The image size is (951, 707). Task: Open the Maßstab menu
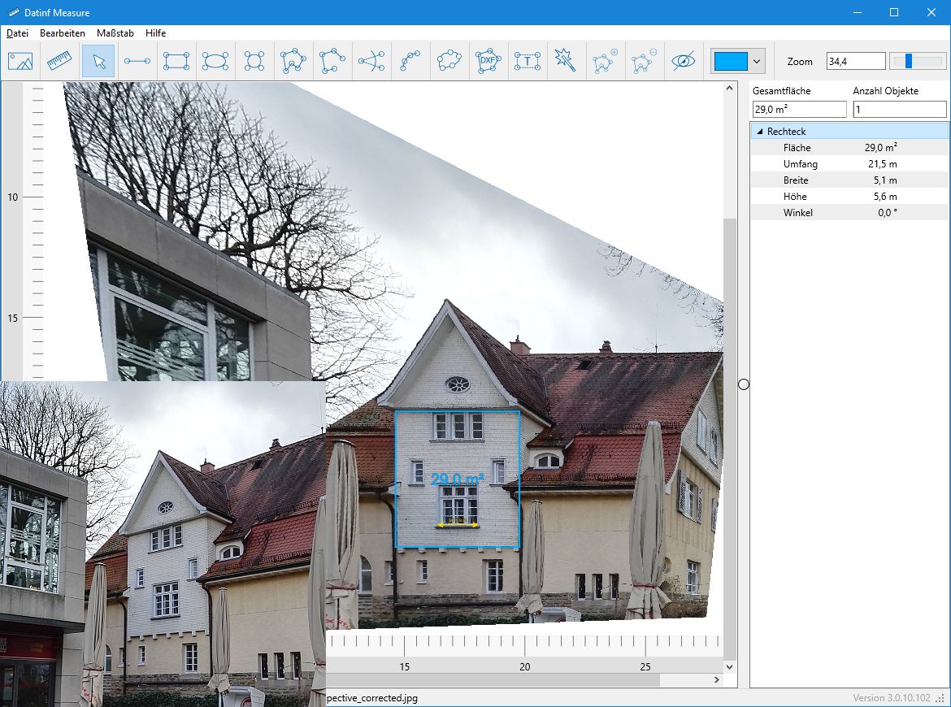click(x=115, y=33)
